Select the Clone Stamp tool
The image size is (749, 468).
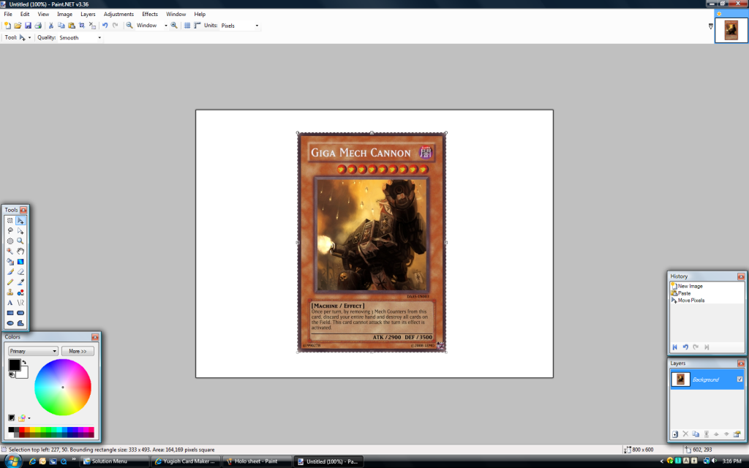pyautogui.click(x=10, y=292)
